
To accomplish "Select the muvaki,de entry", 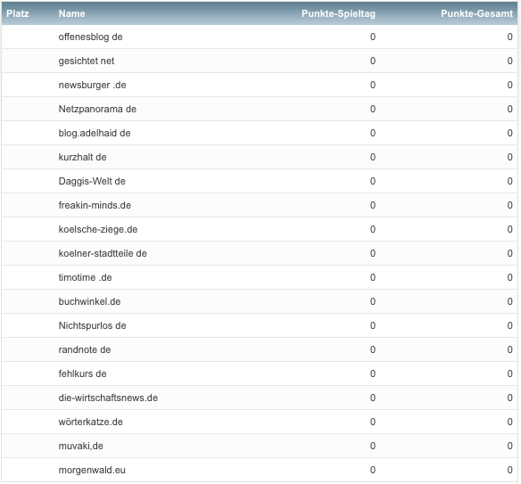I will (81, 447).
